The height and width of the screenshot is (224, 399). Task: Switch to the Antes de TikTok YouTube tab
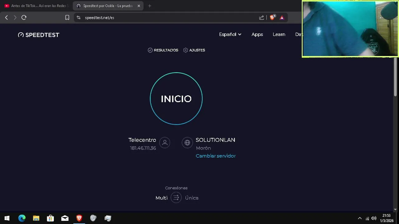point(36,6)
